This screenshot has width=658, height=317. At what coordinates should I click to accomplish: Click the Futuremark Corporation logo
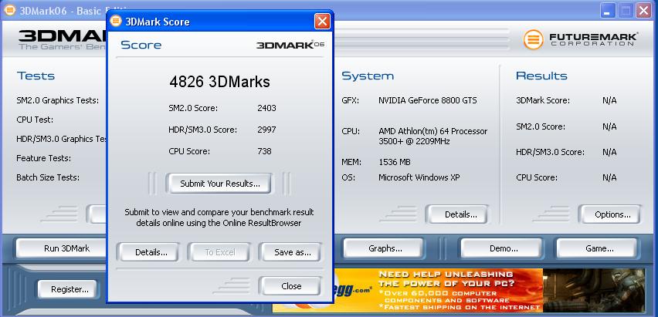[x=581, y=39]
